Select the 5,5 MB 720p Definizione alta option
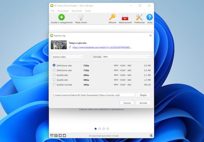Screen dimensions: 204x142 [x=54, y=65]
